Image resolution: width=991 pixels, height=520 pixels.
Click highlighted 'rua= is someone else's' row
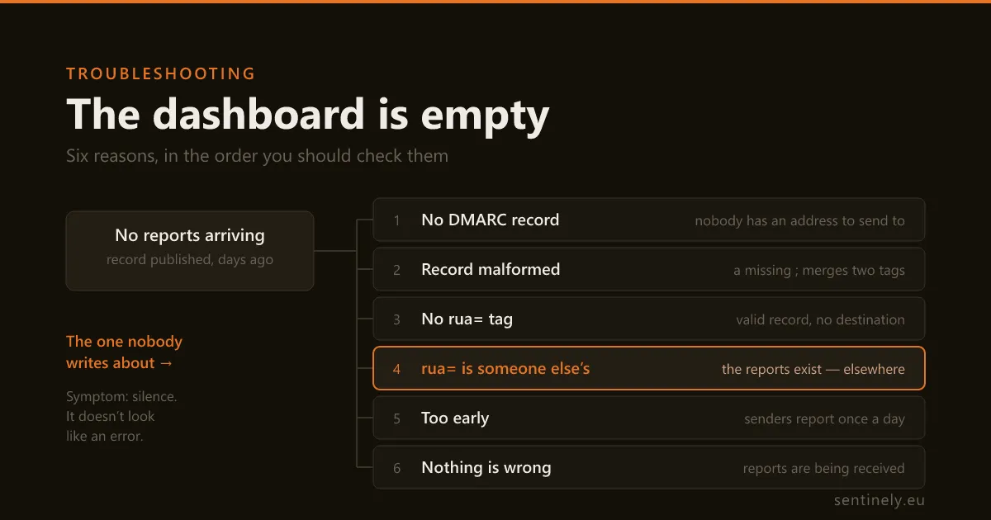(x=649, y=368)
